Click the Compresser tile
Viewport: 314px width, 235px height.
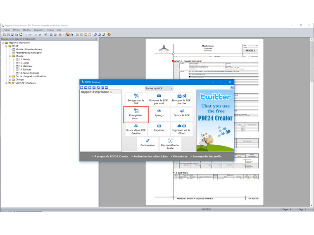point(147,144)
